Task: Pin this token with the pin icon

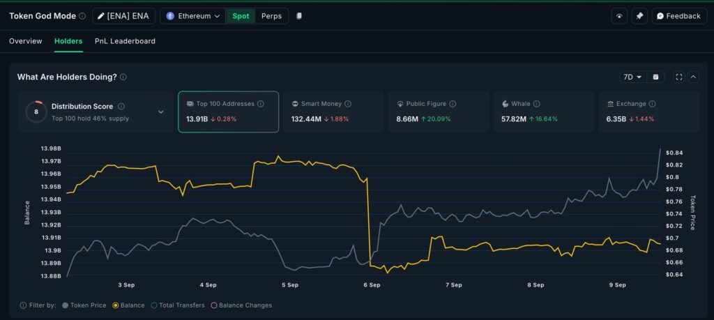Action: pos(639,16)
